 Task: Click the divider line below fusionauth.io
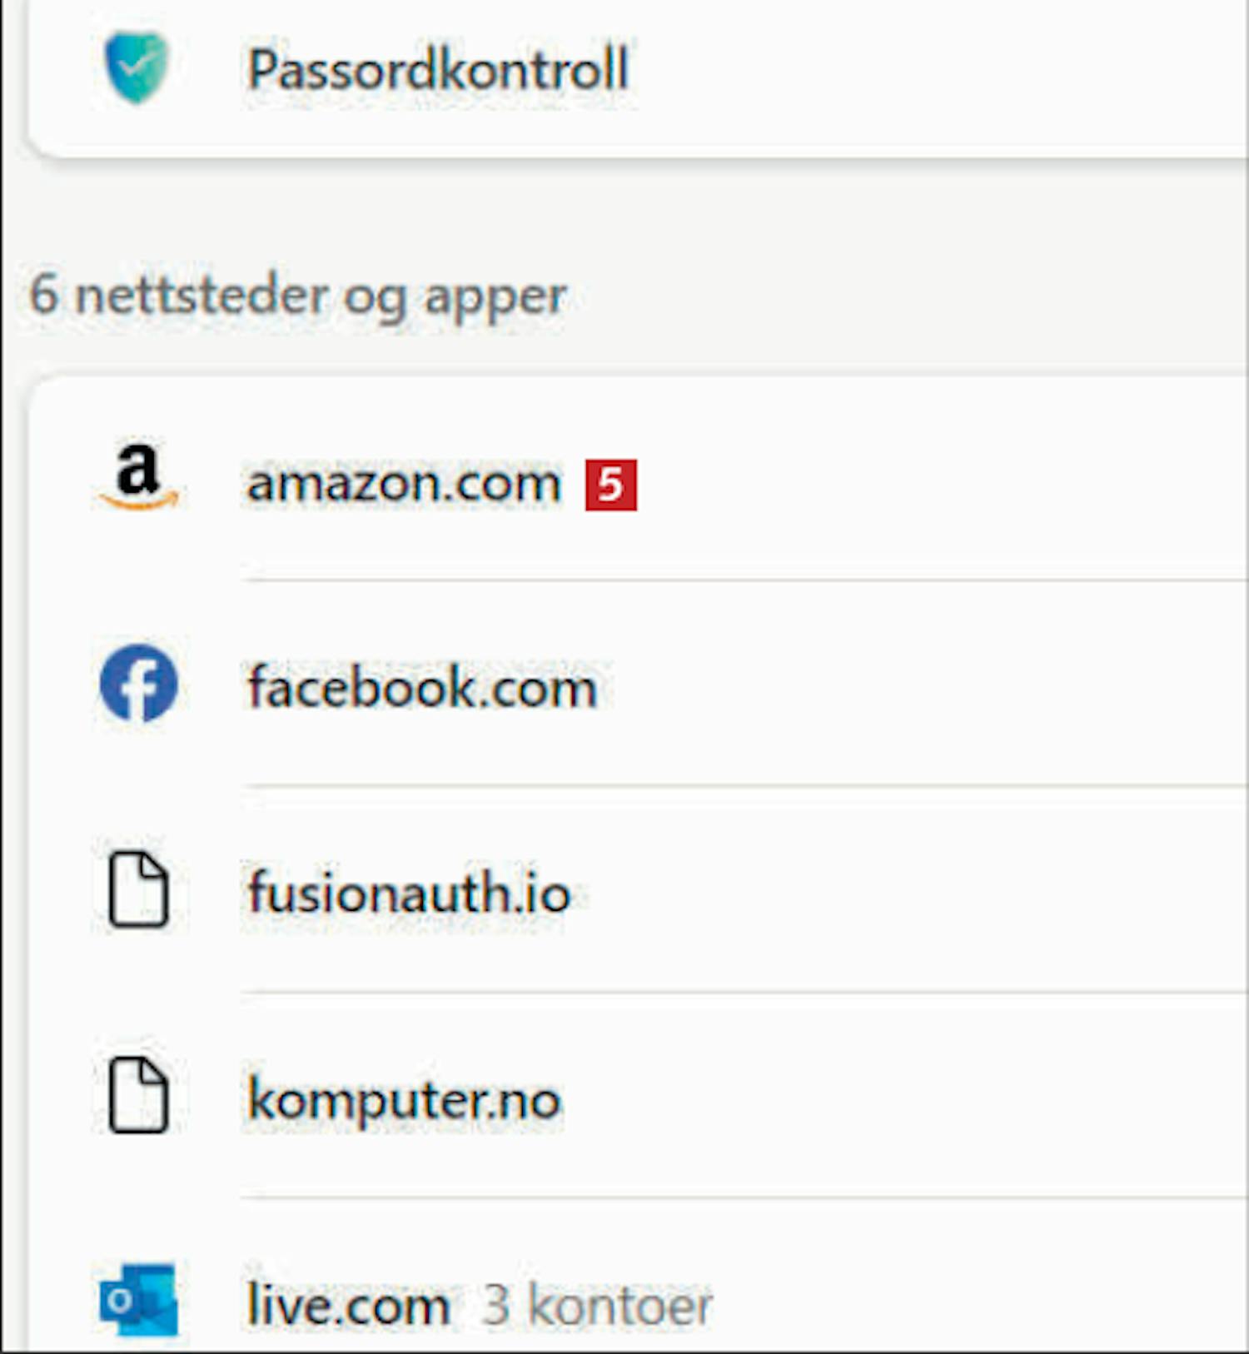click(x=745, y=992)
